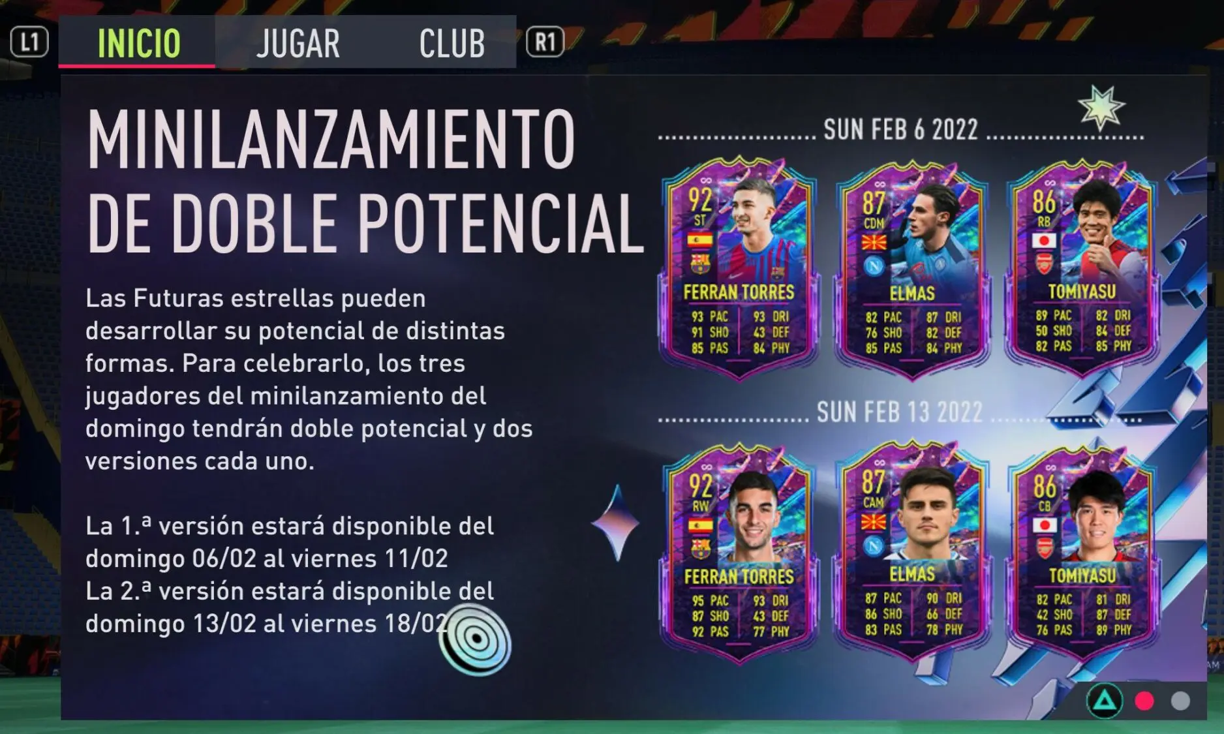Click the concentric circles cursor icon
Image resolution: width=1224 pixels, height=734 pixels.
click(475, 640)
